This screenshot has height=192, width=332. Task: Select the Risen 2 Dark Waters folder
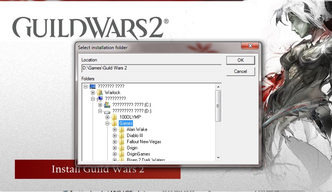(146, 159)
